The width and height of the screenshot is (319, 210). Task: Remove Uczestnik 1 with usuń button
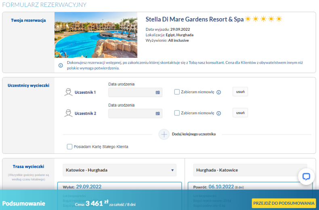coord(240,92)
